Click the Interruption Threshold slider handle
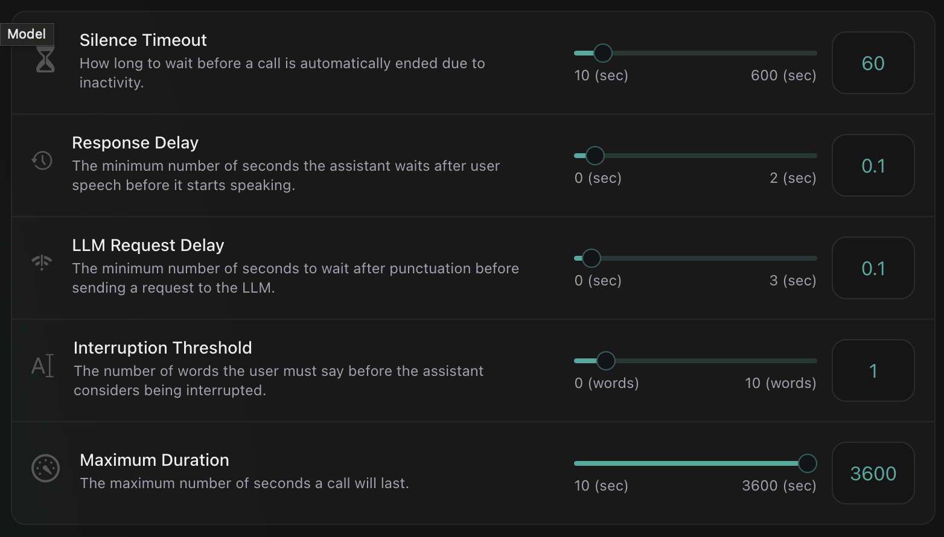 point(605,361)
